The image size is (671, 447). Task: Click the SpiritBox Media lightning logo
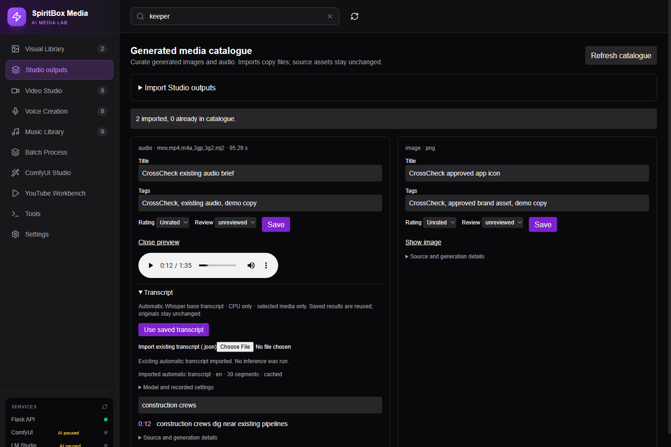coord(17,17)
